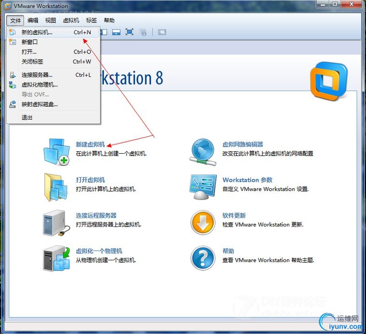
Task: Choose 连接服务器... menu entry
Action: (54, 75)
